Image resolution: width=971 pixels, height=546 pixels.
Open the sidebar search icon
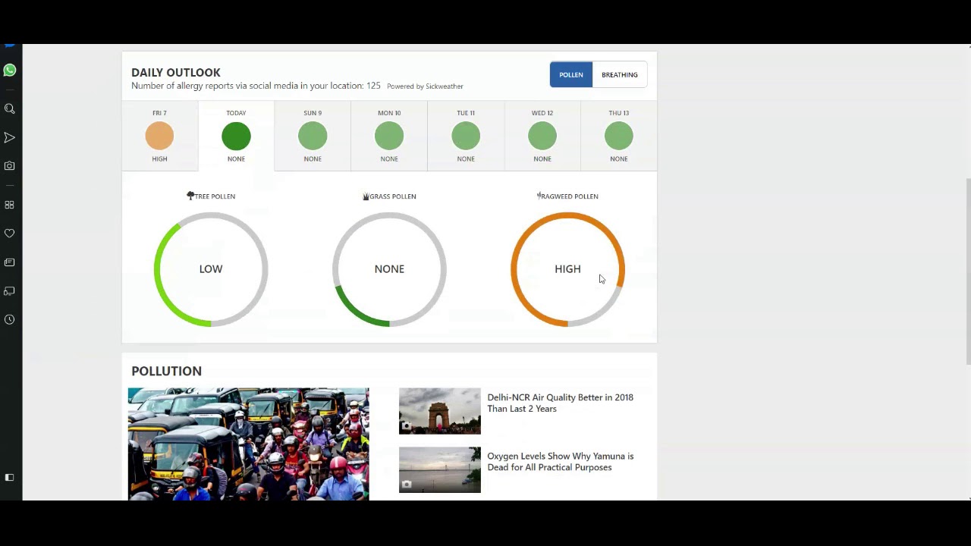click(x=10, y=109)
